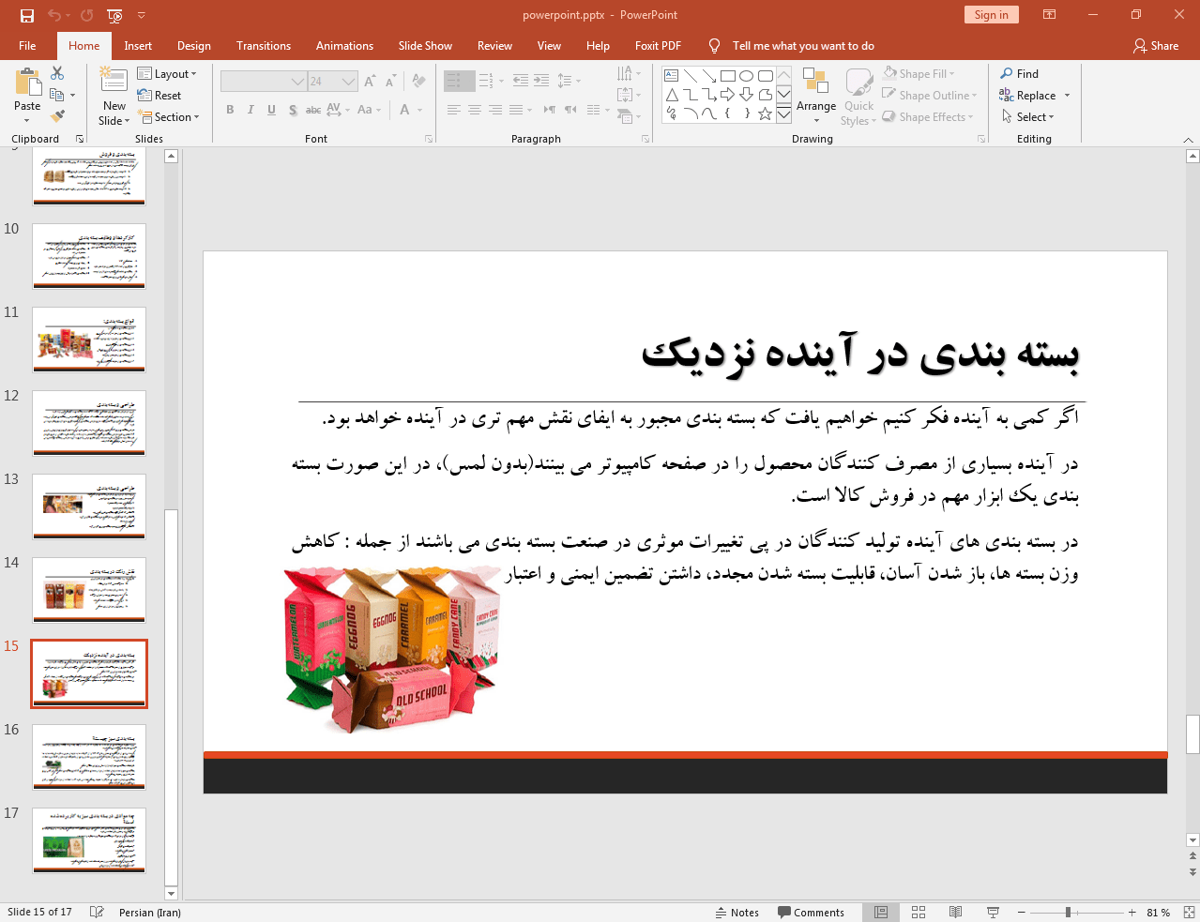This screenshot has width=1200, height=922.
Task: Align text to the left
Action: (x=453, y=110)
